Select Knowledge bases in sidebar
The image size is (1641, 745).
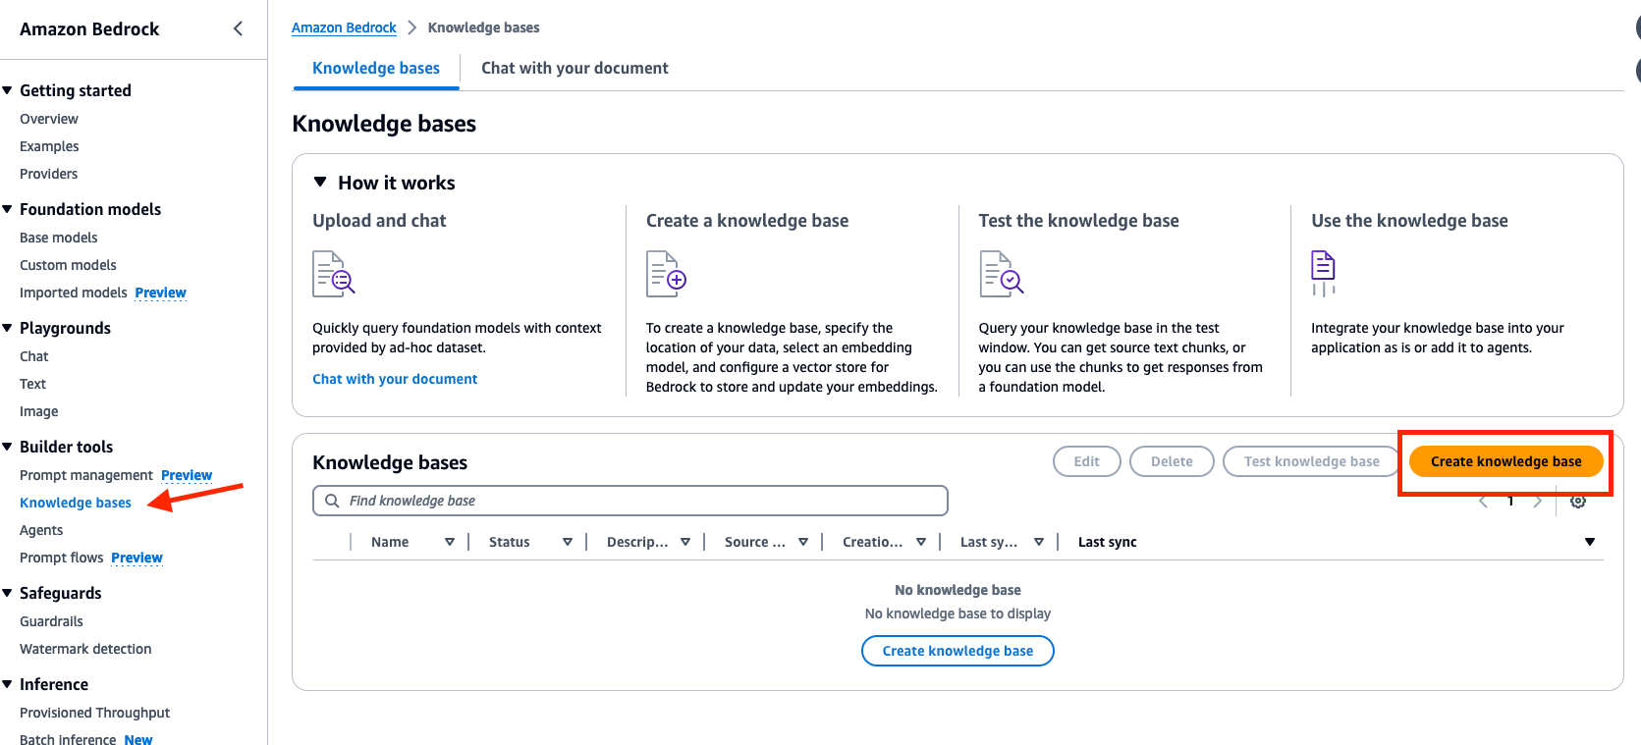[x=76, y=503]
